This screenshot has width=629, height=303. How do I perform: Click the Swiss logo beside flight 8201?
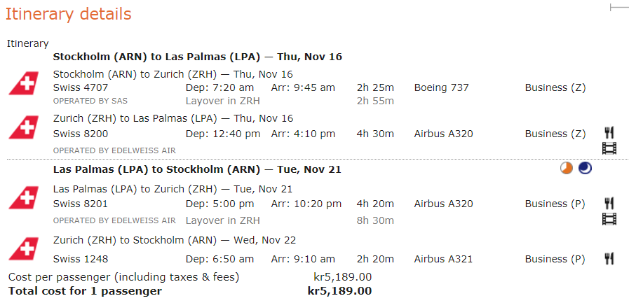[23, 199]
